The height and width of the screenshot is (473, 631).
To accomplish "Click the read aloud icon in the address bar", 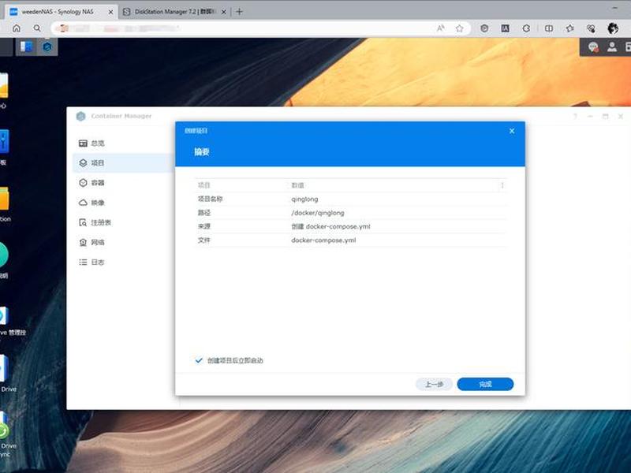I will point(441,28).
